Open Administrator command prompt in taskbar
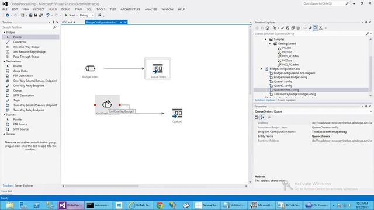This screenshot has height=210, width=374. 98,205
